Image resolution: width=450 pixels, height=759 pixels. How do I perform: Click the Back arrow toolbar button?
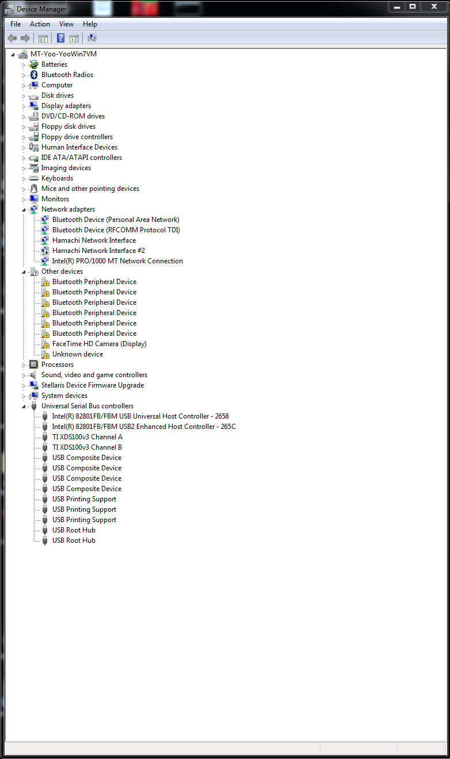12,38
